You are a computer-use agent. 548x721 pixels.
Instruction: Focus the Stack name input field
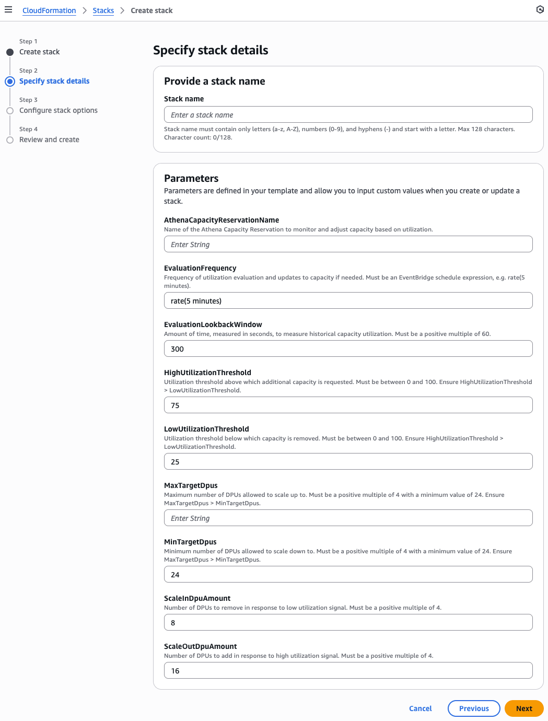coord(348,114)
